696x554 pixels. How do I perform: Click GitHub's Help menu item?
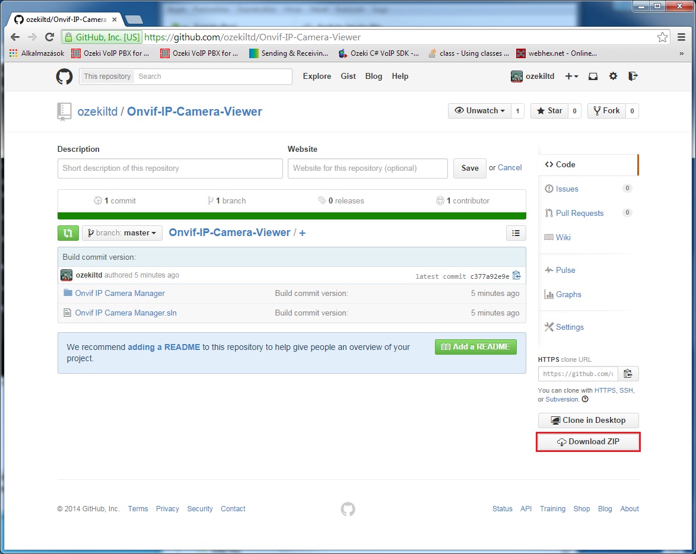[400, 76]
